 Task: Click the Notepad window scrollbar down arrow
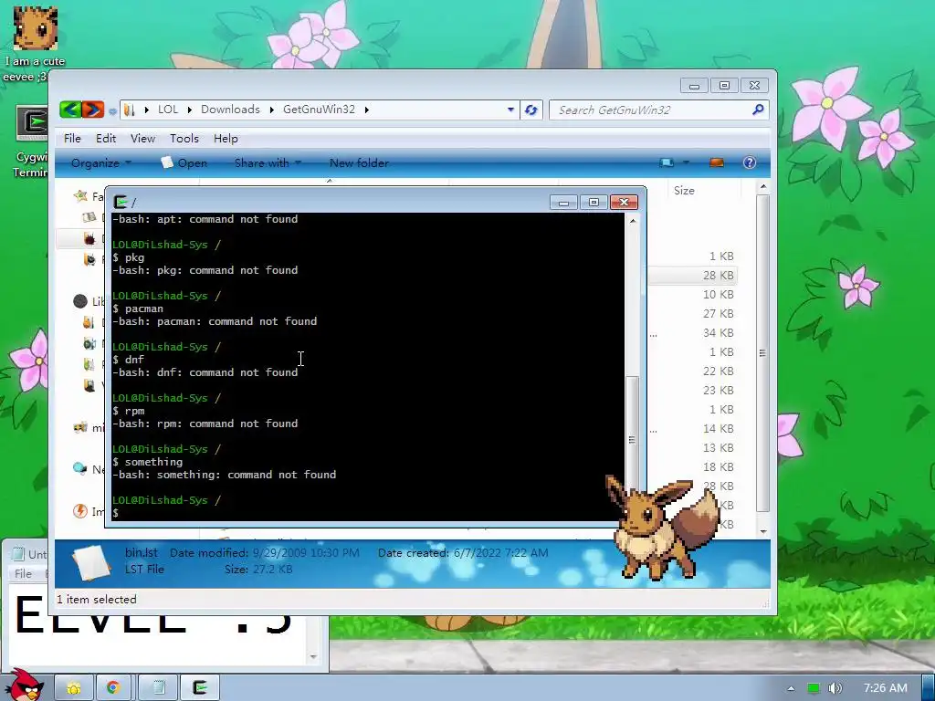point(313,657)
